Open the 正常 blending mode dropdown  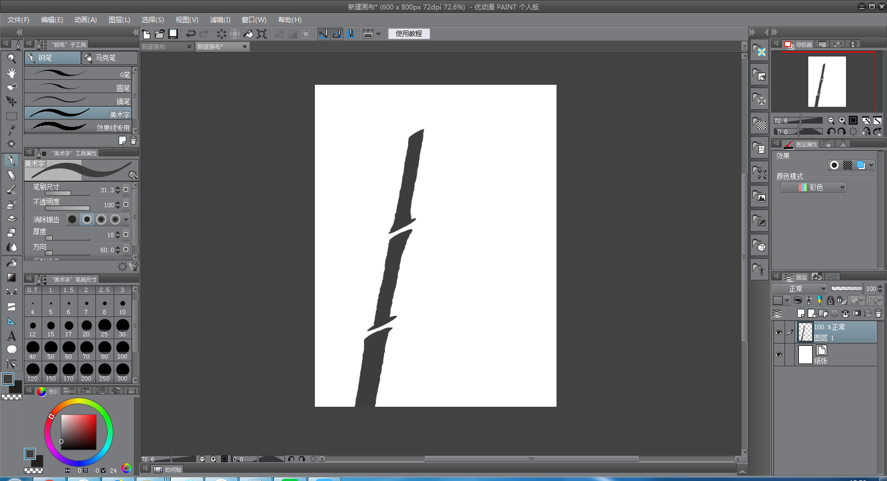(799, 289)
